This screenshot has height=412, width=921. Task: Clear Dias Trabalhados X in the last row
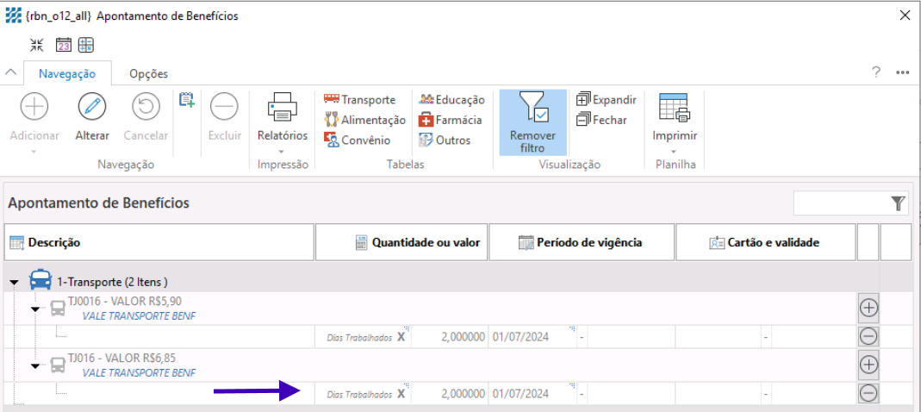pyautogui.click(x=401, y=394)
